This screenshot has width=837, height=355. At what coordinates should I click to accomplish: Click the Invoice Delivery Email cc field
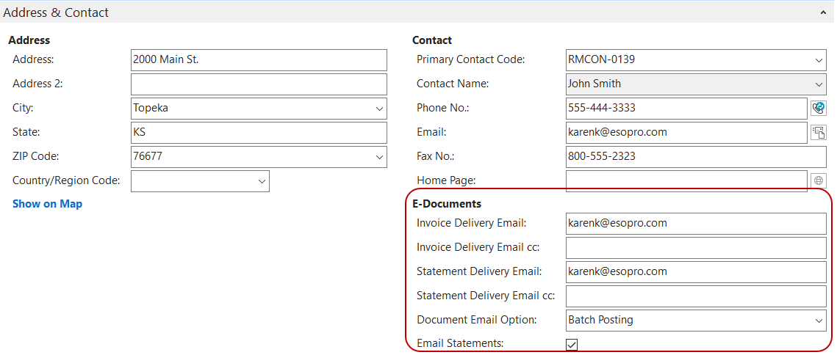696,248
